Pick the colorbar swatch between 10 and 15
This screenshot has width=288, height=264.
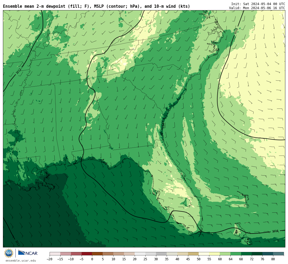(x=119, y=254)
